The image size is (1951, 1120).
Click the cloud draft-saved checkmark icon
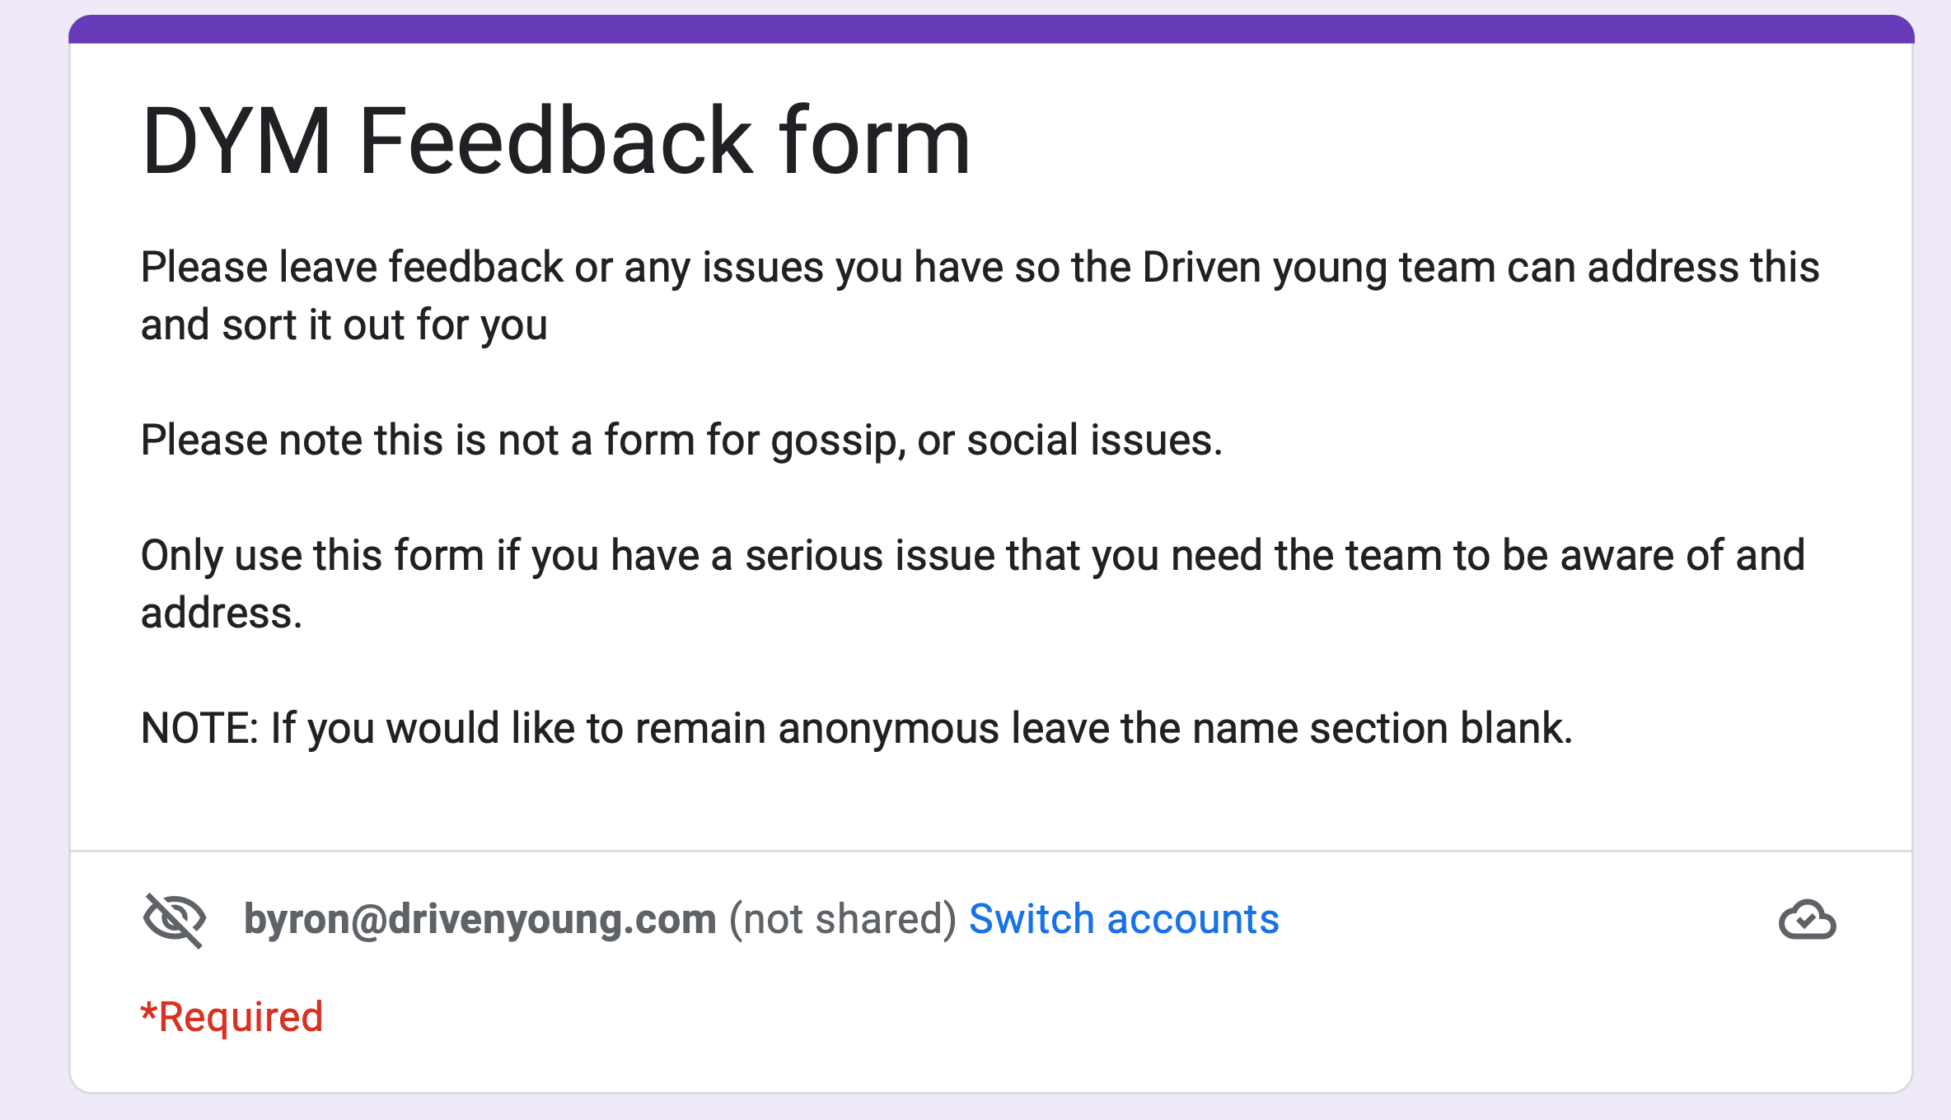(1807, 919)
